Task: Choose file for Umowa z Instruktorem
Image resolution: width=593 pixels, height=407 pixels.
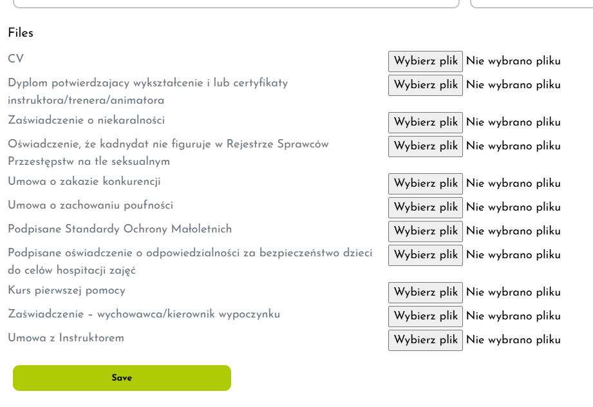Action: (425, 340)
